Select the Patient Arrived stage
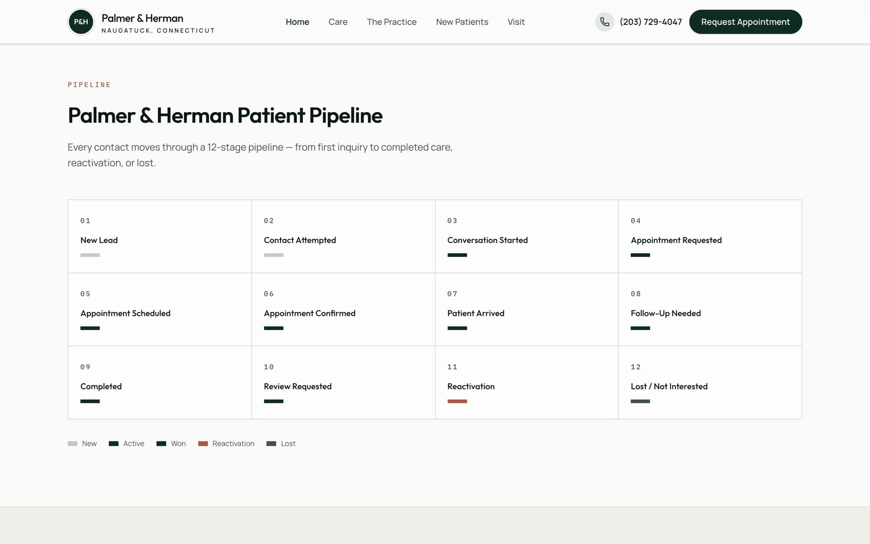870x544 pixels. click(x=527, y=309)
